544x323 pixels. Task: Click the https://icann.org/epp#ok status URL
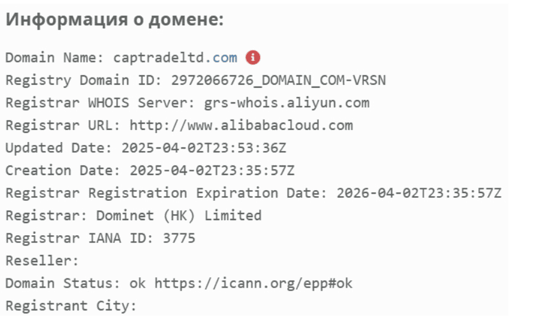click(x=253, y=283)
